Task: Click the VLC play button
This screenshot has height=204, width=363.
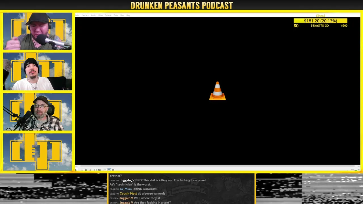Action: coord(76,170)
